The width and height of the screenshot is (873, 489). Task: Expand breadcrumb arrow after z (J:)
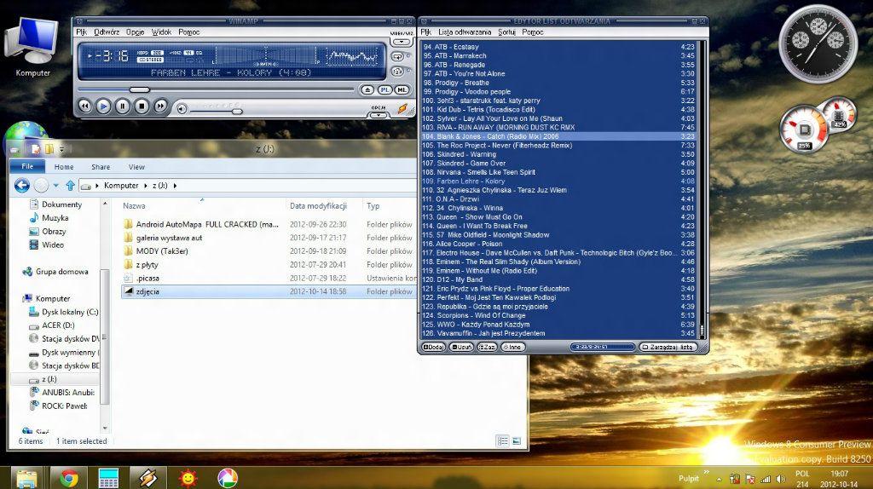(175, 186)
